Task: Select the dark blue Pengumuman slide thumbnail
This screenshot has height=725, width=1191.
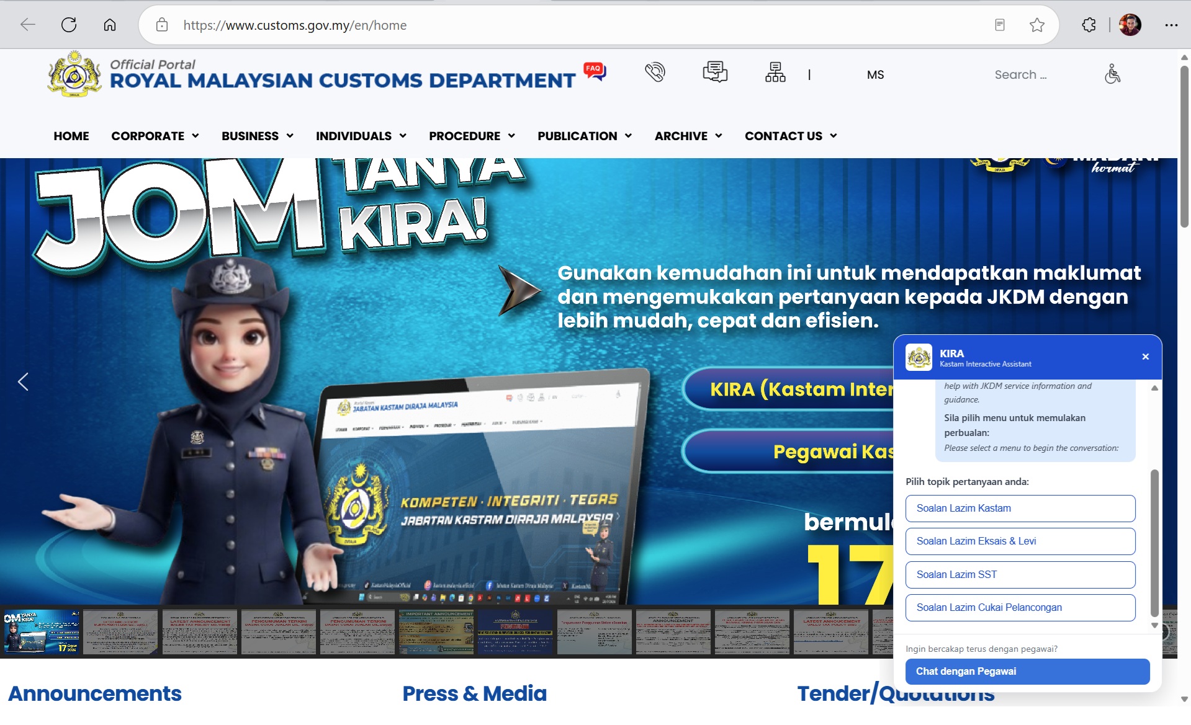Action: click(x=515, y=632)
